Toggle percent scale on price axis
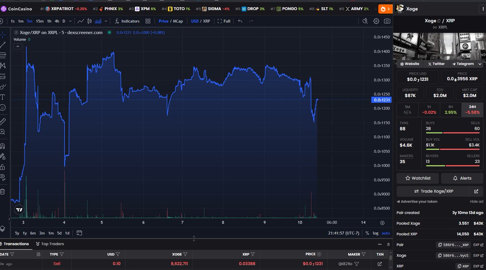 pyautogui.click(x=367, y=233)
